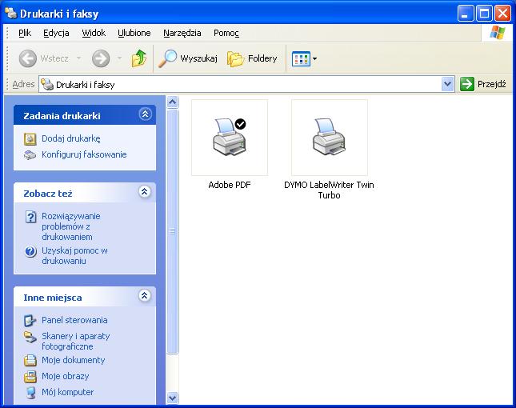The width and height of the screenshot is (516, 408).
Task: Click the Moje obrazy folder icon
Action: [x=30, y=377]
